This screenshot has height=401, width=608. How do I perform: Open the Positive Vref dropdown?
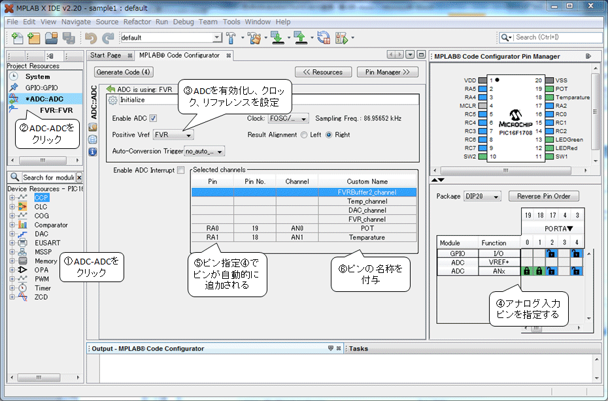pos(173,135)
